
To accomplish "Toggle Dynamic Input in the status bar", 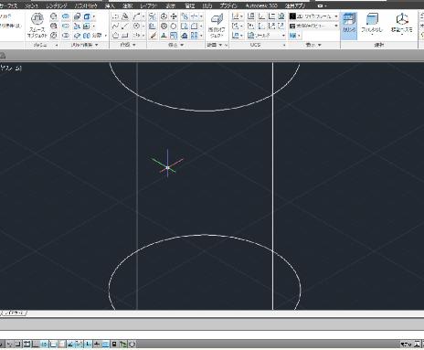I will click(x=88, y=345).
